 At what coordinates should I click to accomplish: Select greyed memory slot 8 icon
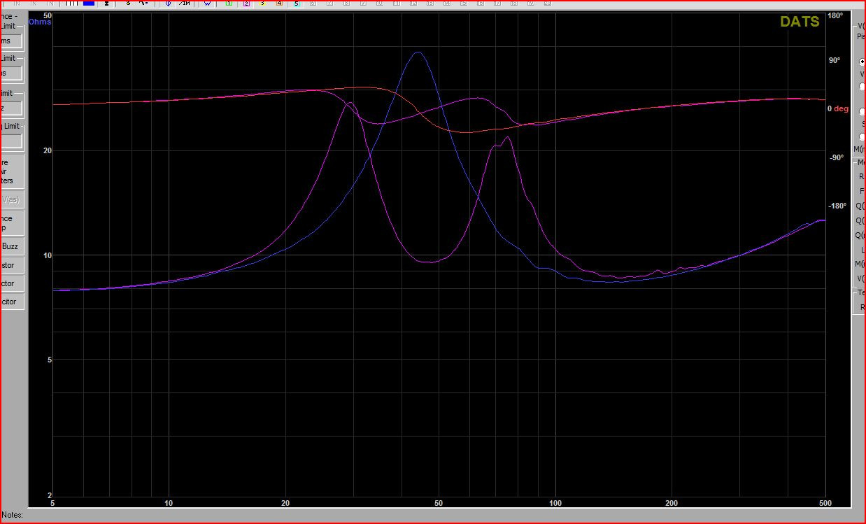[x=346, y=3]
